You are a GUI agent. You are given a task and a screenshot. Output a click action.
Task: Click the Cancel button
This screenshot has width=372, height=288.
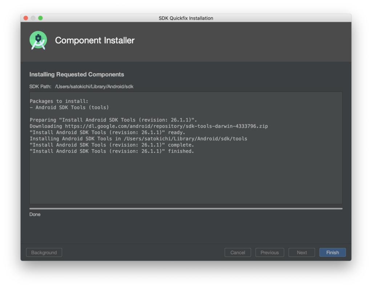pos(238,252)
